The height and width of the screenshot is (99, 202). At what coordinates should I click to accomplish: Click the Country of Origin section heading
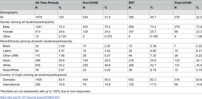click(33, 75)
